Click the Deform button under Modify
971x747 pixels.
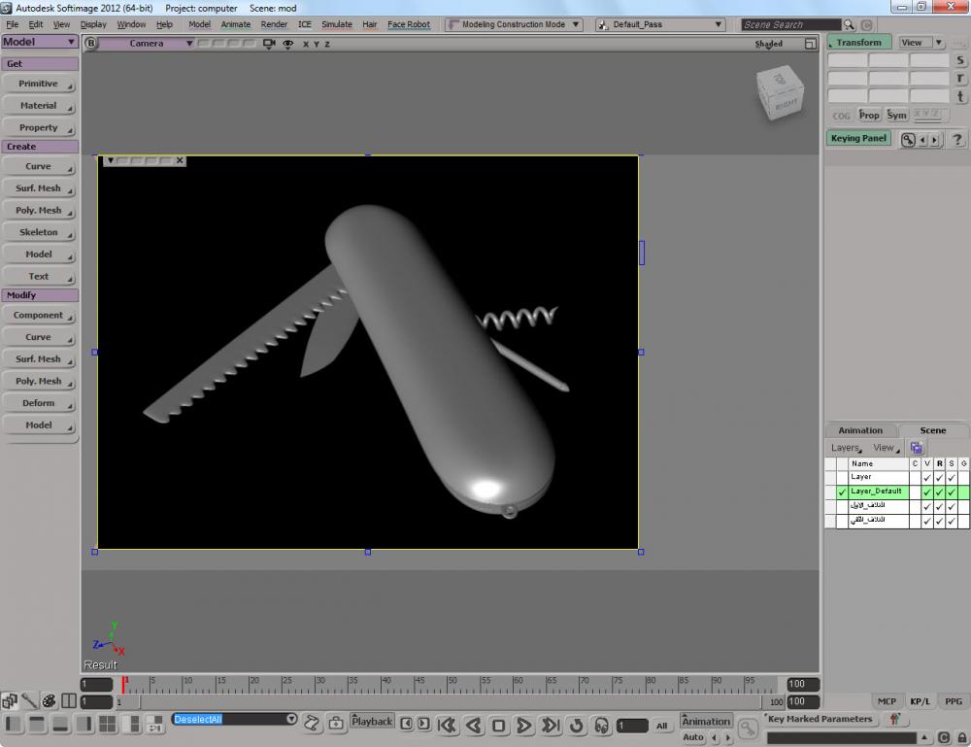coord(39,403)
